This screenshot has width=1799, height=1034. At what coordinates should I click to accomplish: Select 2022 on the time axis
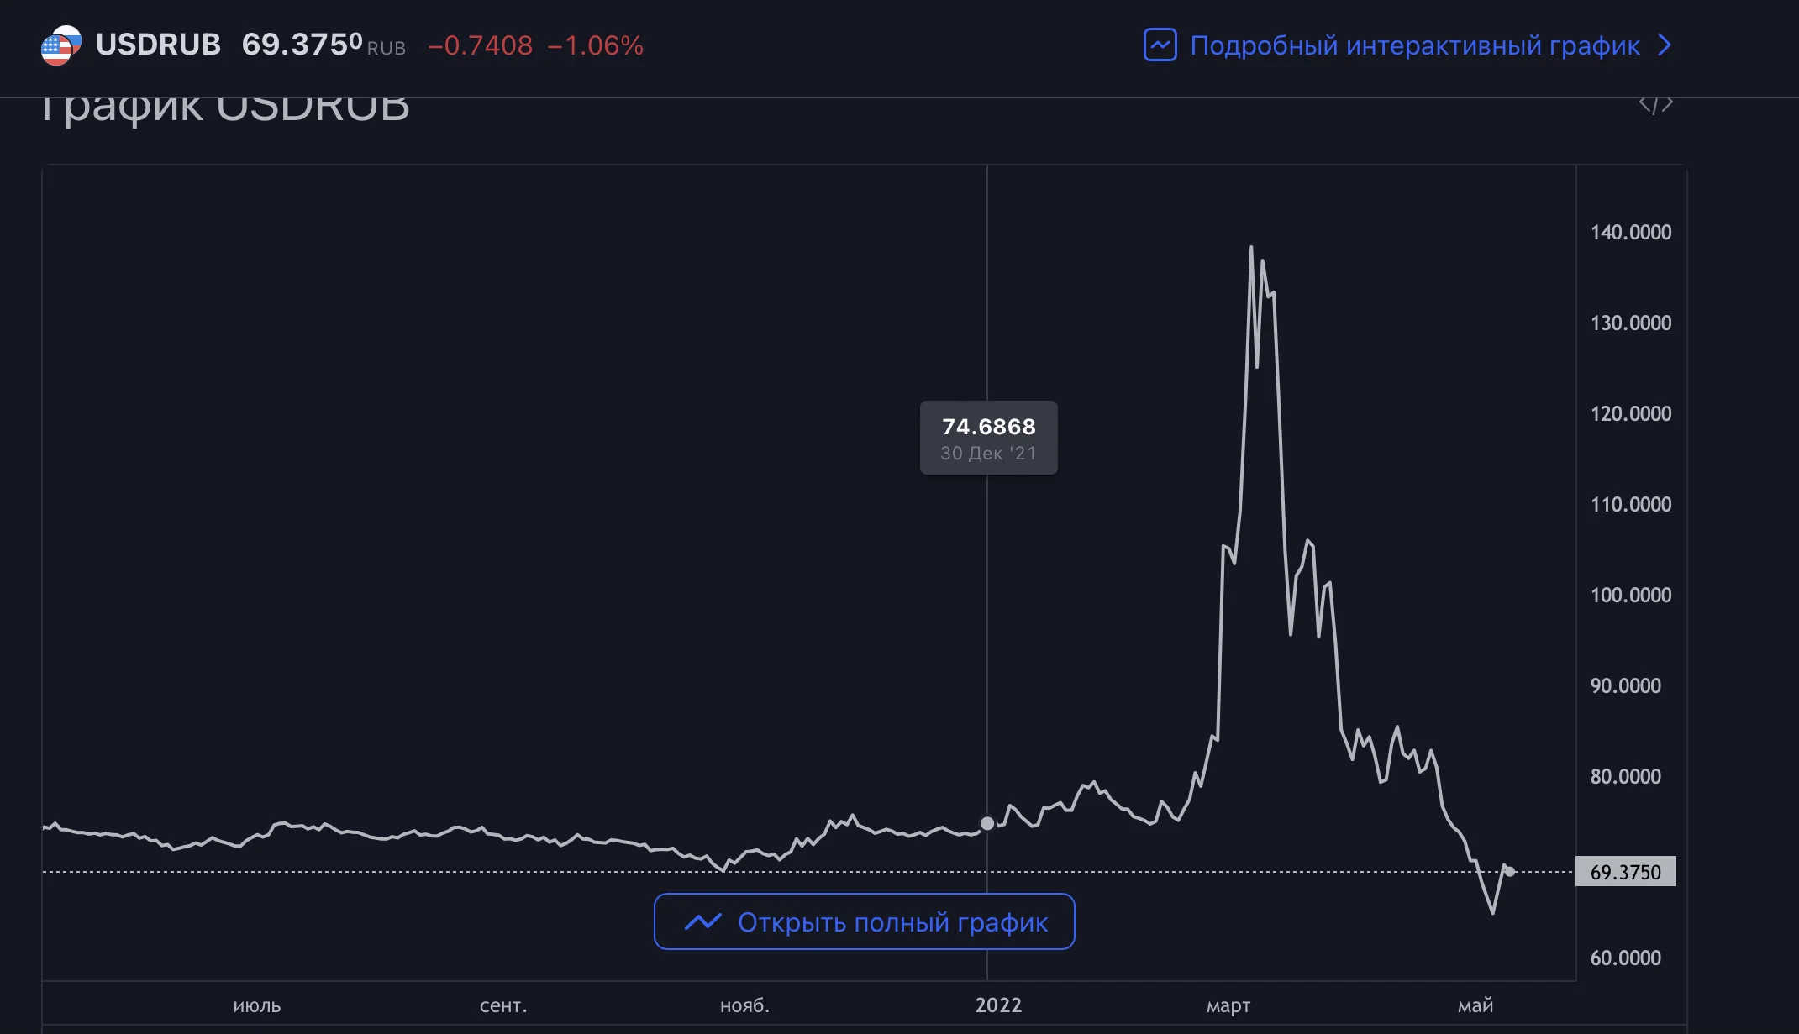998,1005
